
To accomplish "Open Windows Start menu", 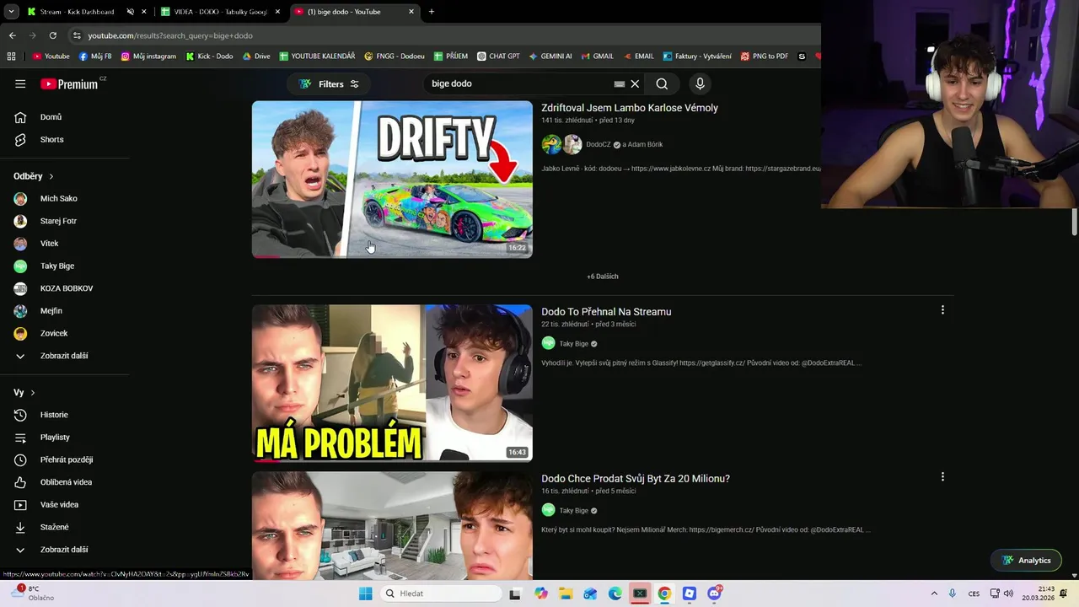I will click(x=365, y=594).
